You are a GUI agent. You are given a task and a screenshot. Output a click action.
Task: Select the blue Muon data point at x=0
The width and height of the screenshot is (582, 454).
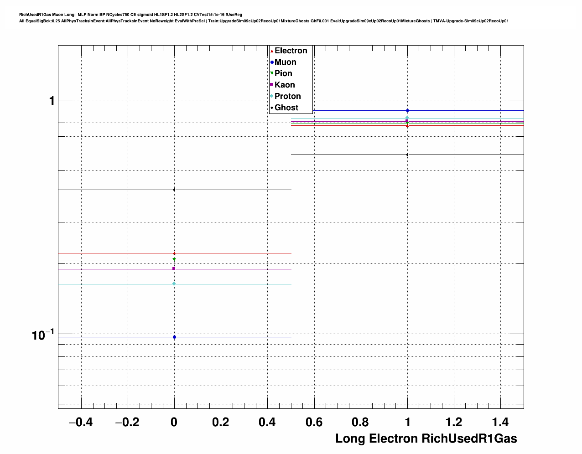(174, 337)
